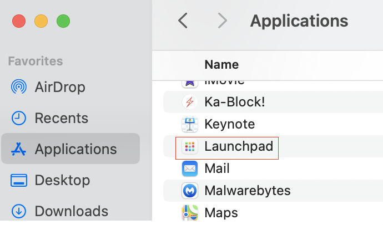Click the Applications window title
Image resolution: width=383 pixels, height=225 pixels.
tap(299, 21)
